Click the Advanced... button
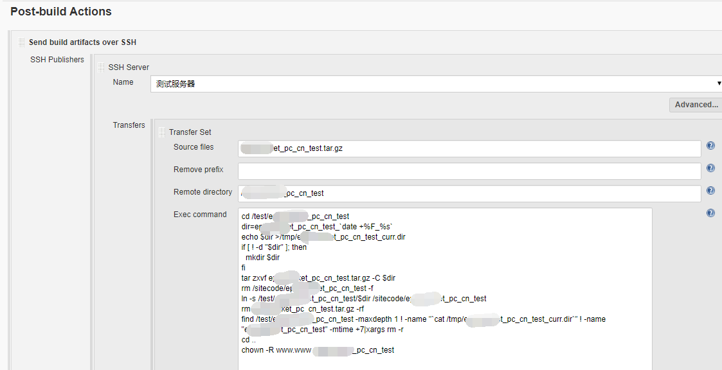Image resolution: width=722 pixels, height=370 pixels. (696, 105)
